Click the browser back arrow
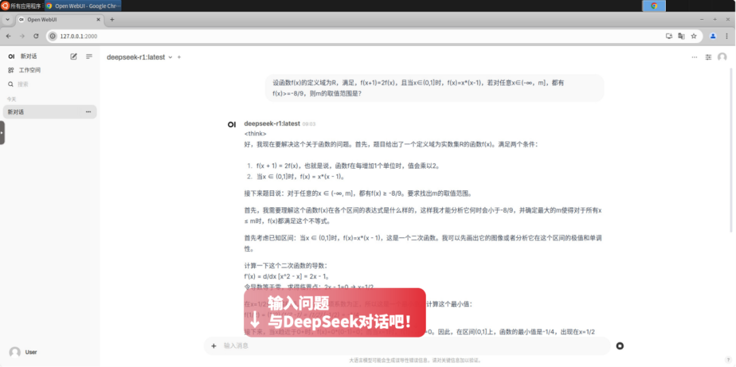Image resolution: width=736 pixels, height=367 pixels. click(8, 35)
